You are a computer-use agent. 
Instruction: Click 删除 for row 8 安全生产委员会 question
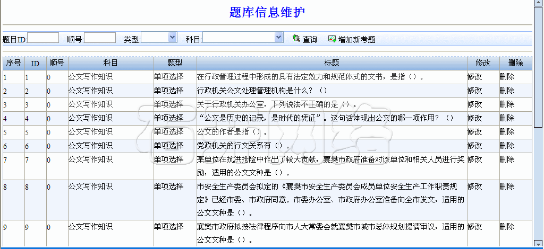point(507,186)
